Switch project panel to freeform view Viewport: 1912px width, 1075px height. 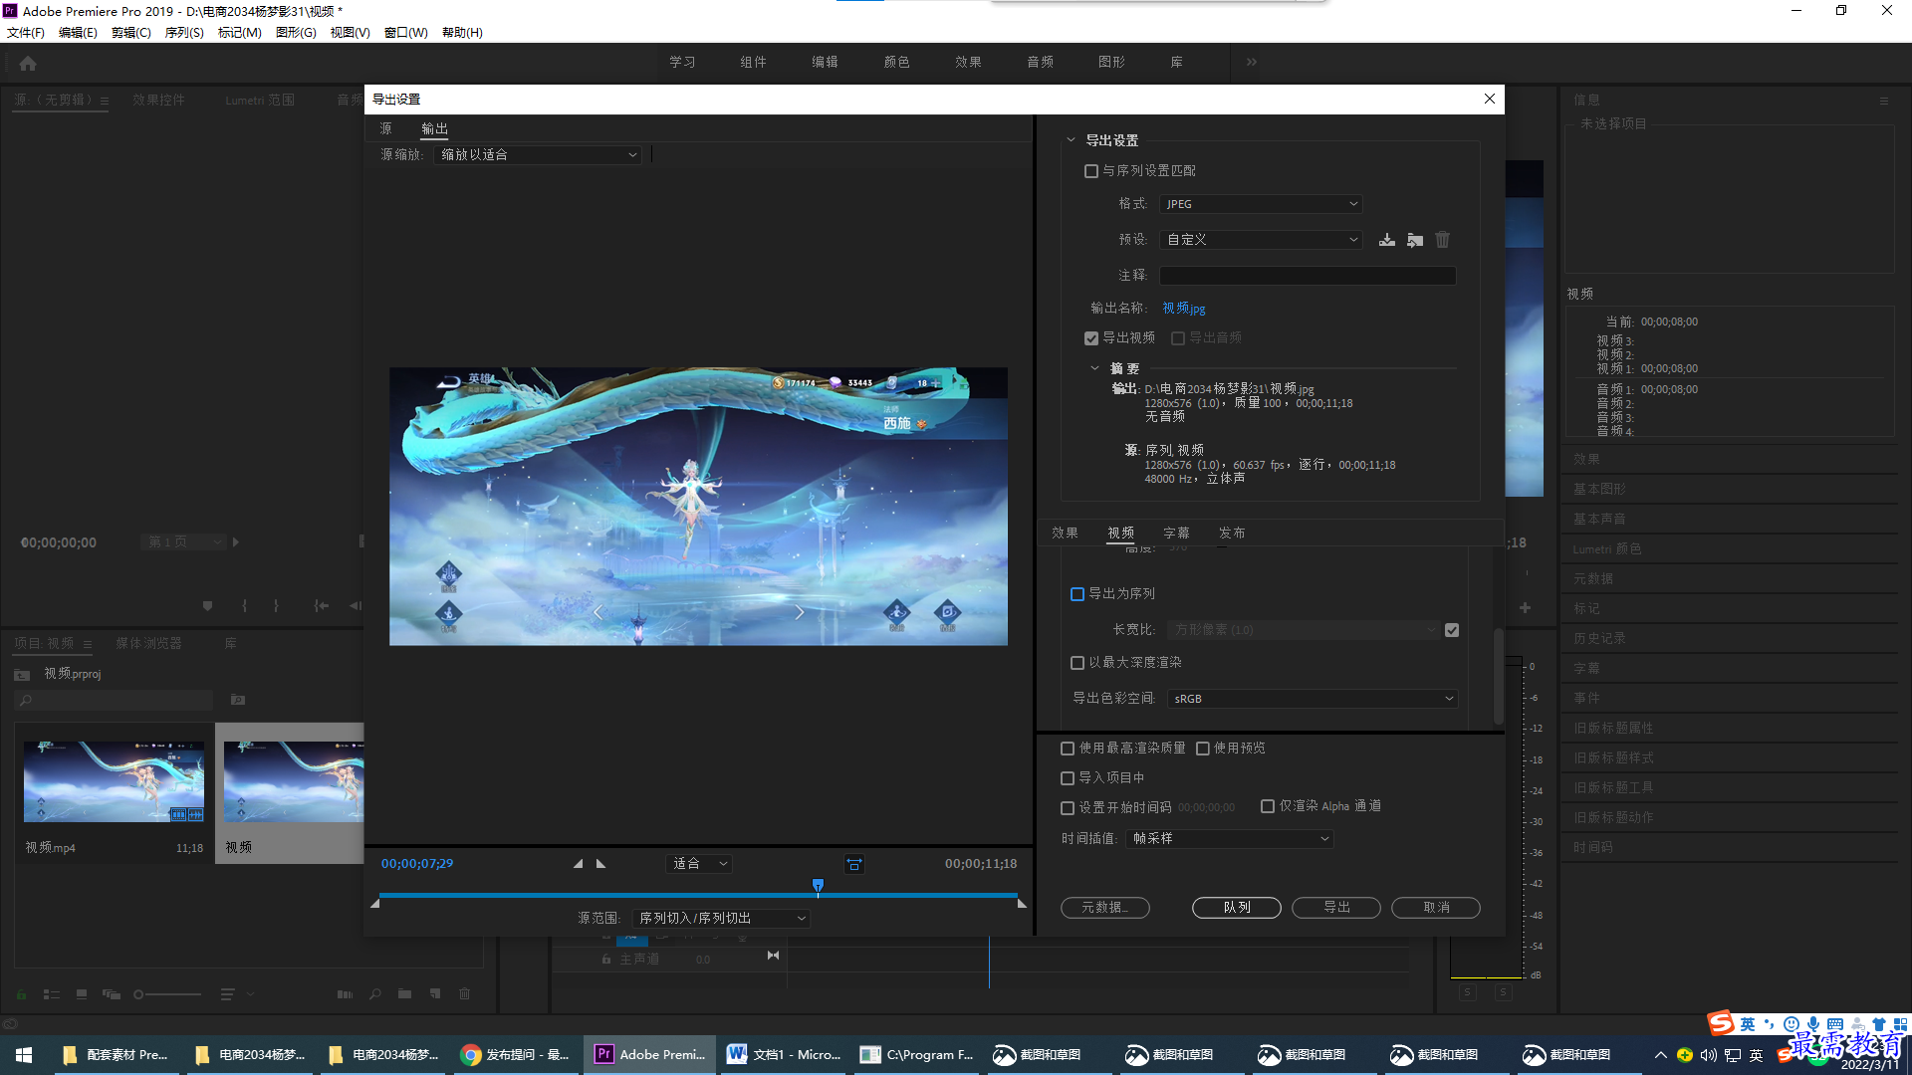pyautogui.click(x=112, y=994)
